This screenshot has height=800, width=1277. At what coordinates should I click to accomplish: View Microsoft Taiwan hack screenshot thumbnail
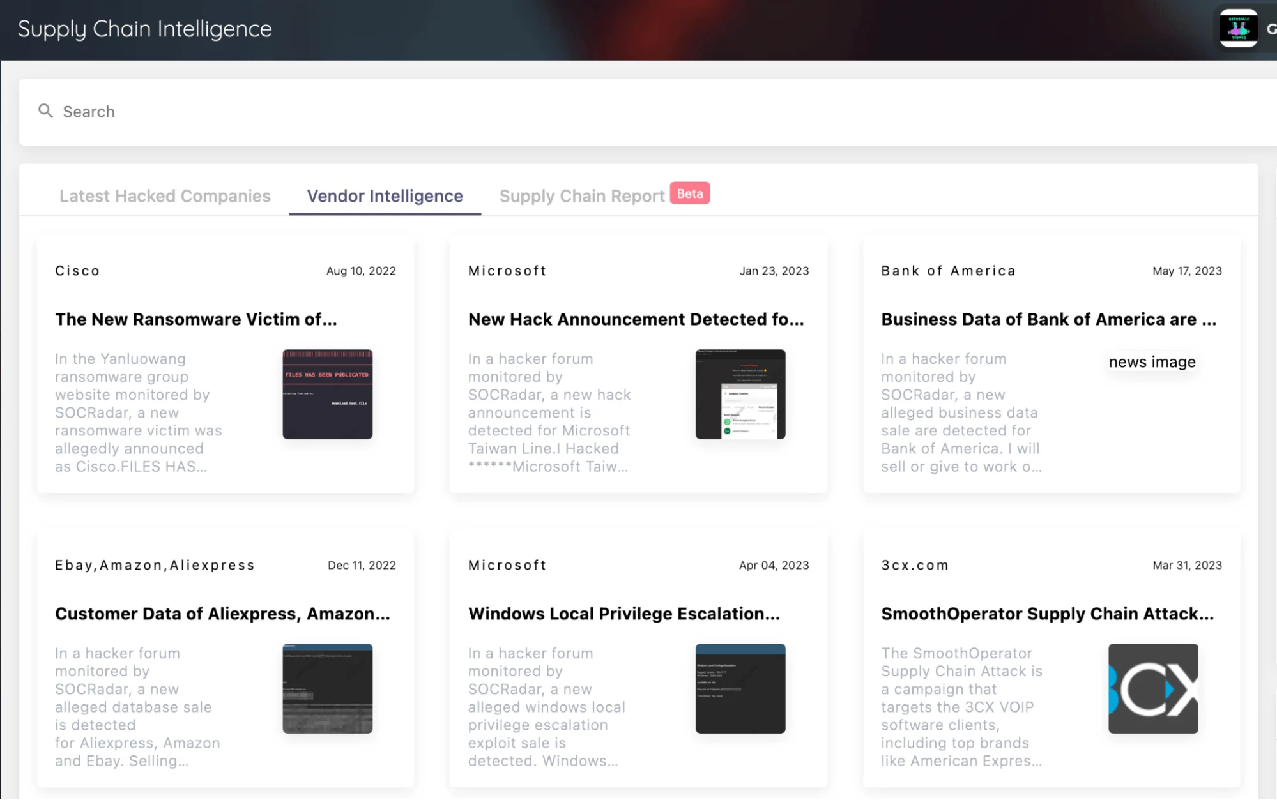click(740, 394)
